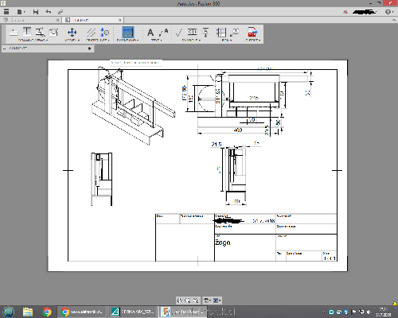Activate Pan in the navigation bar
This screenshot has height=318, width=398.
(x=180, y=301)
